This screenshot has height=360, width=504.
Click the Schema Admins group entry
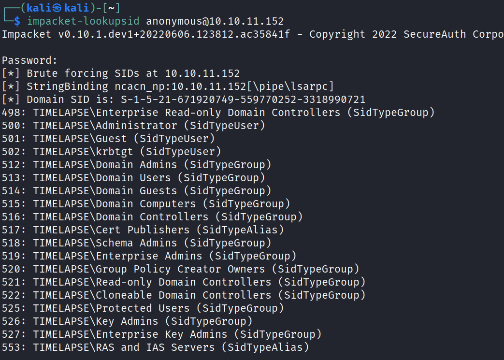137,243
